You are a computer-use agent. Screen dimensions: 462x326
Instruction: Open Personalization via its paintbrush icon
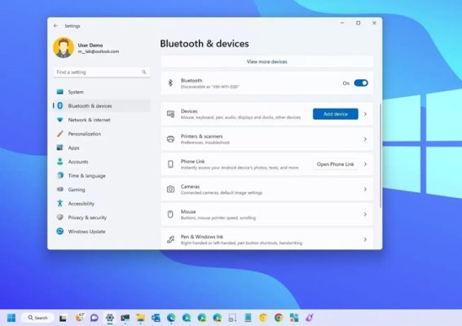click(x=60, y=134)
